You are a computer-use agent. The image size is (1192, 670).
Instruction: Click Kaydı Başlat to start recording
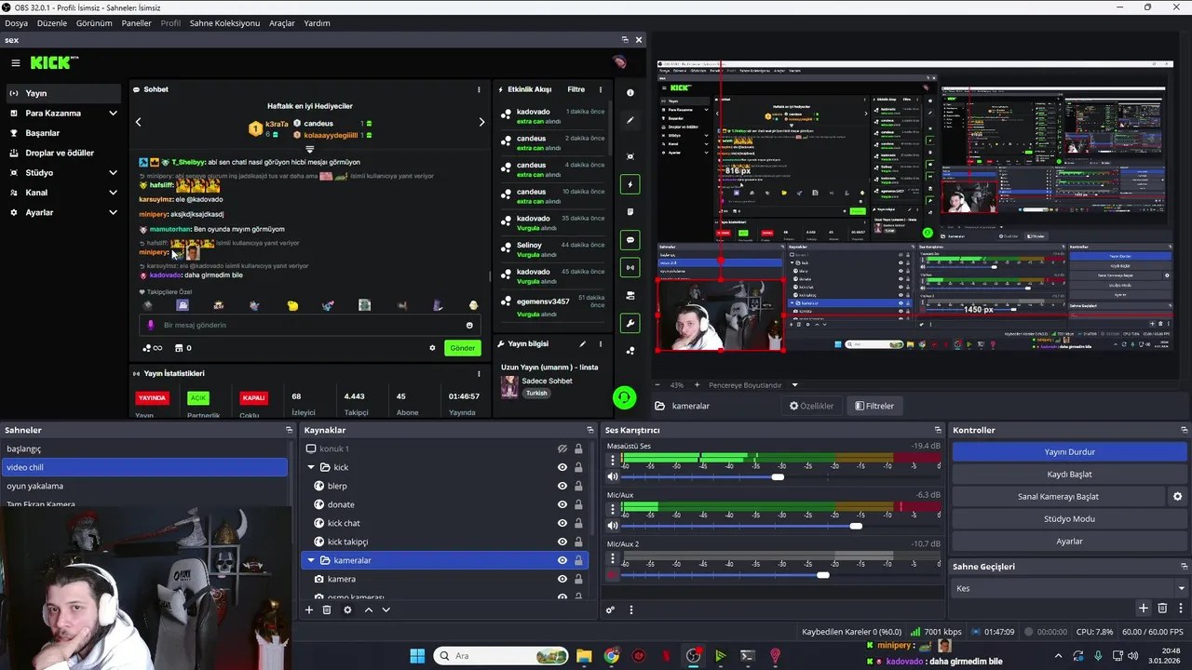tap(1069, 474)
